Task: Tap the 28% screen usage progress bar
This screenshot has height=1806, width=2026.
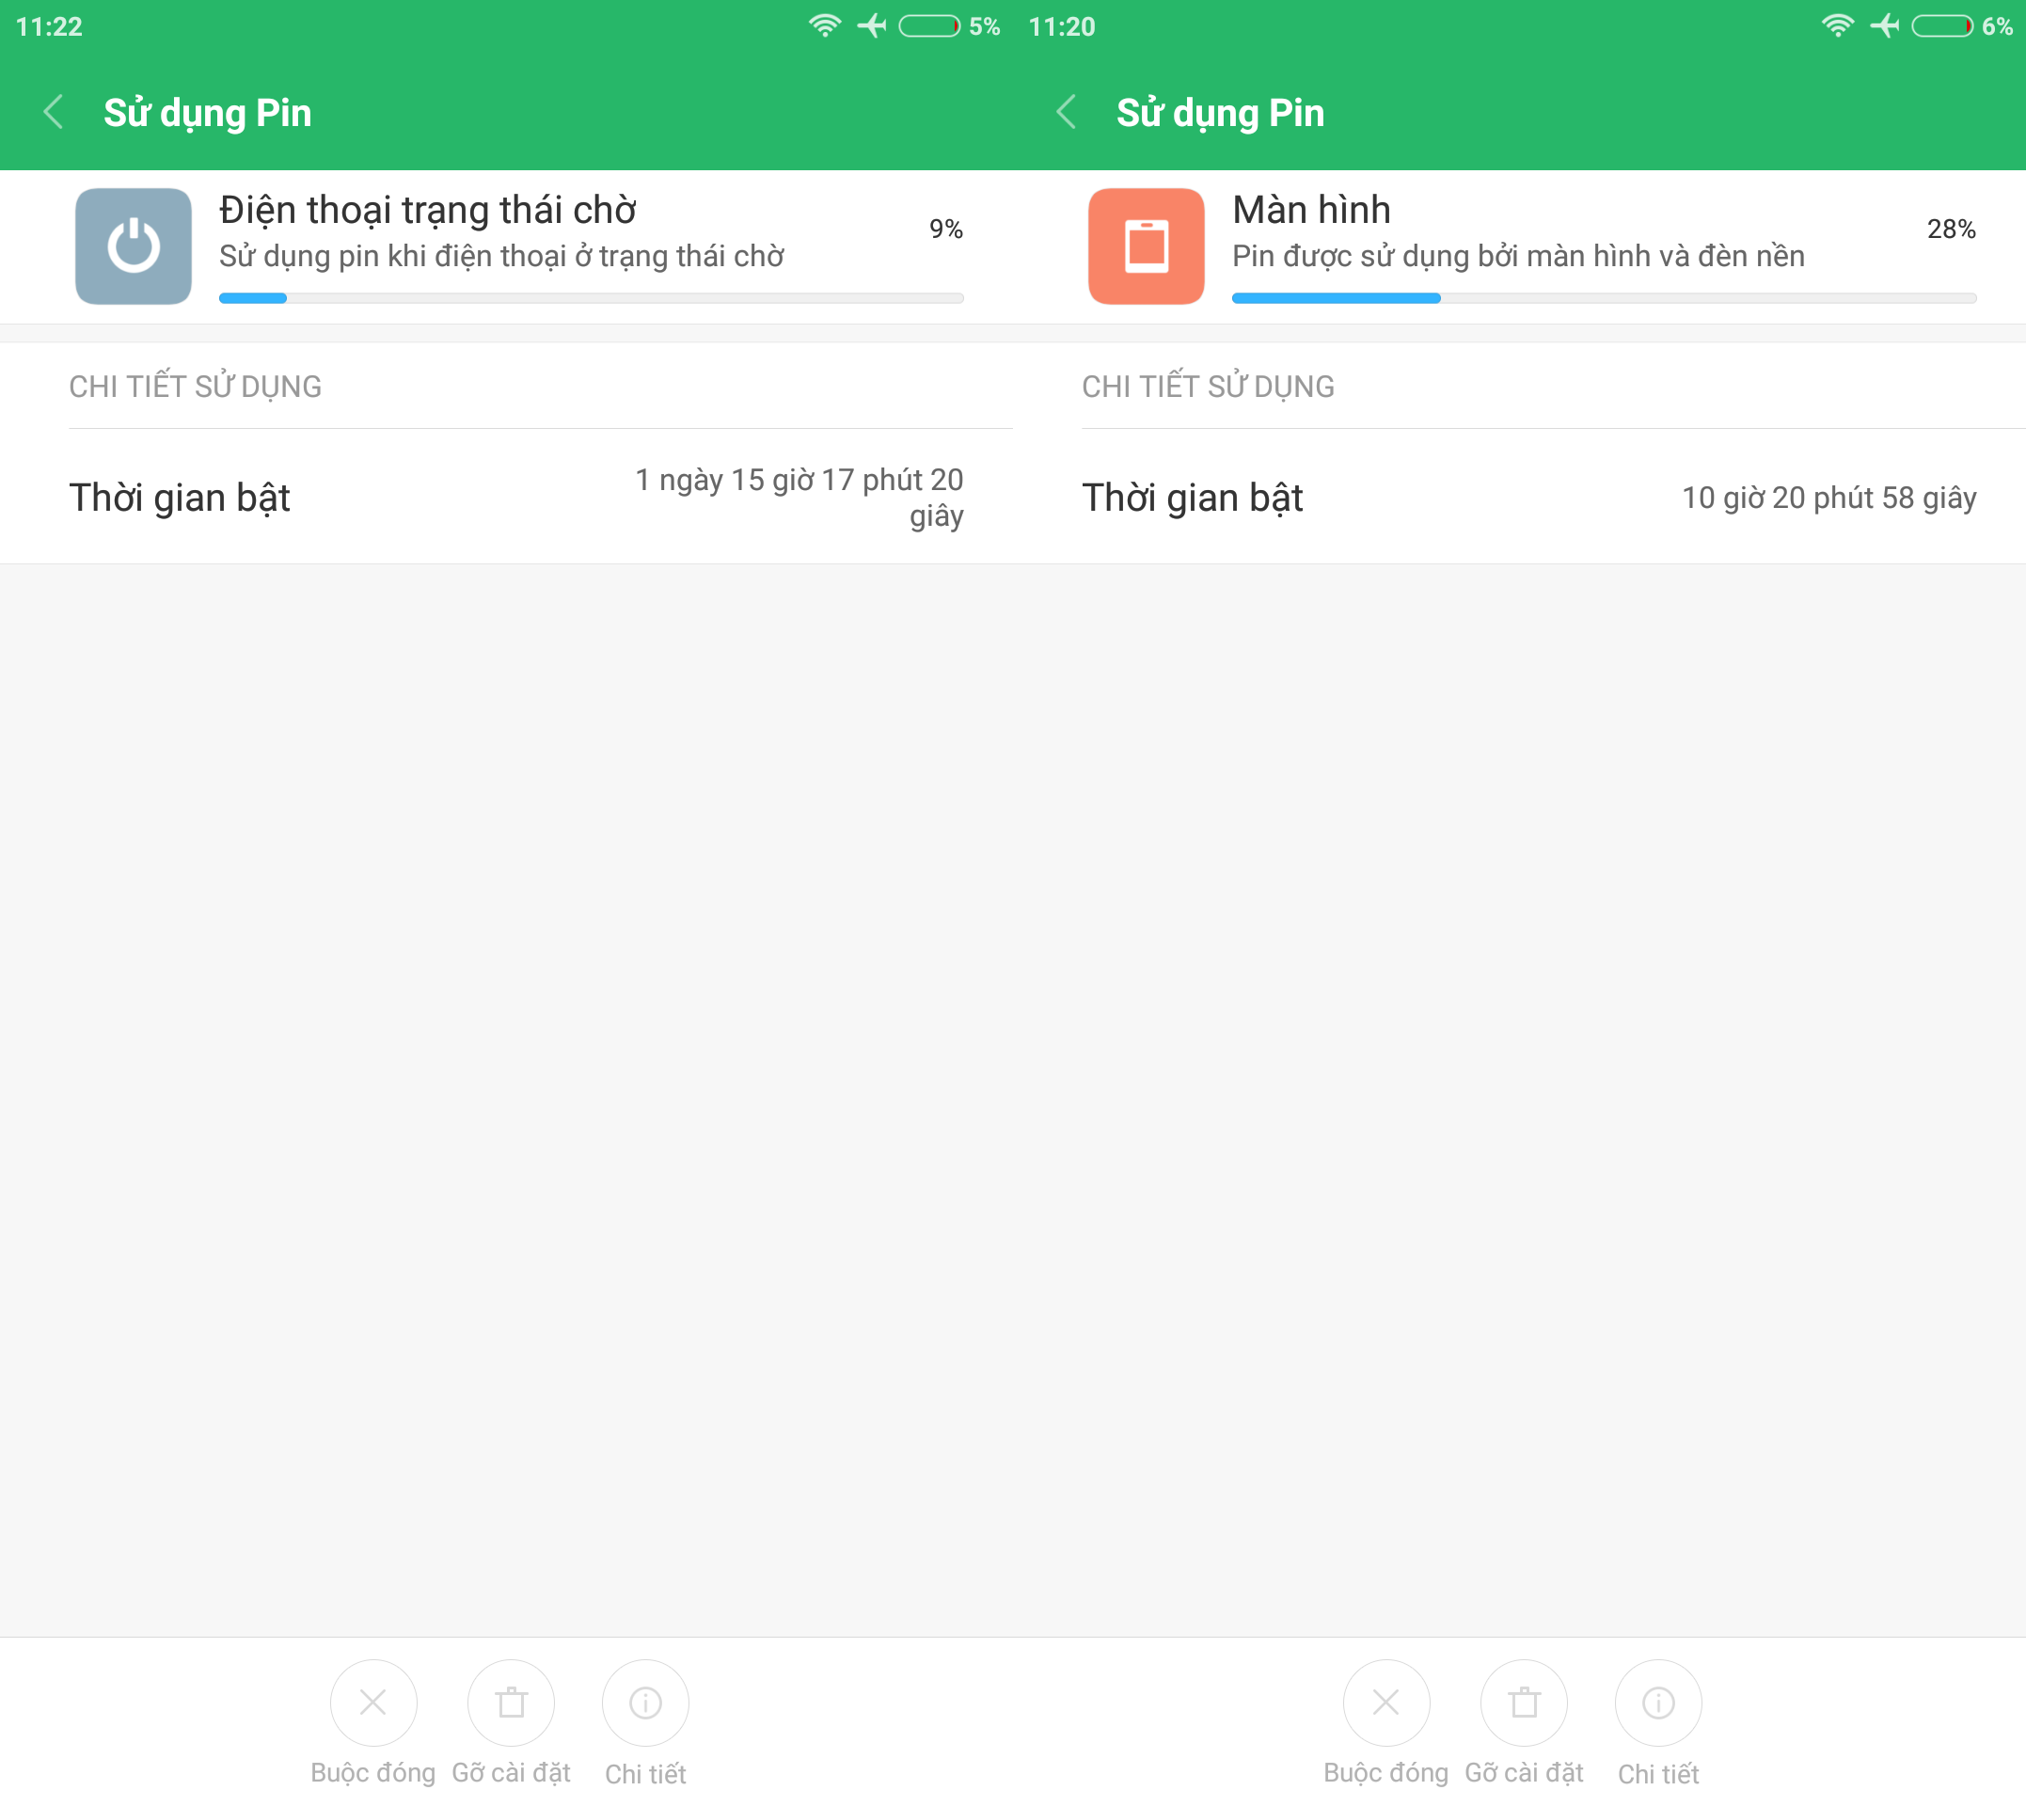Action: [1605, 297]
